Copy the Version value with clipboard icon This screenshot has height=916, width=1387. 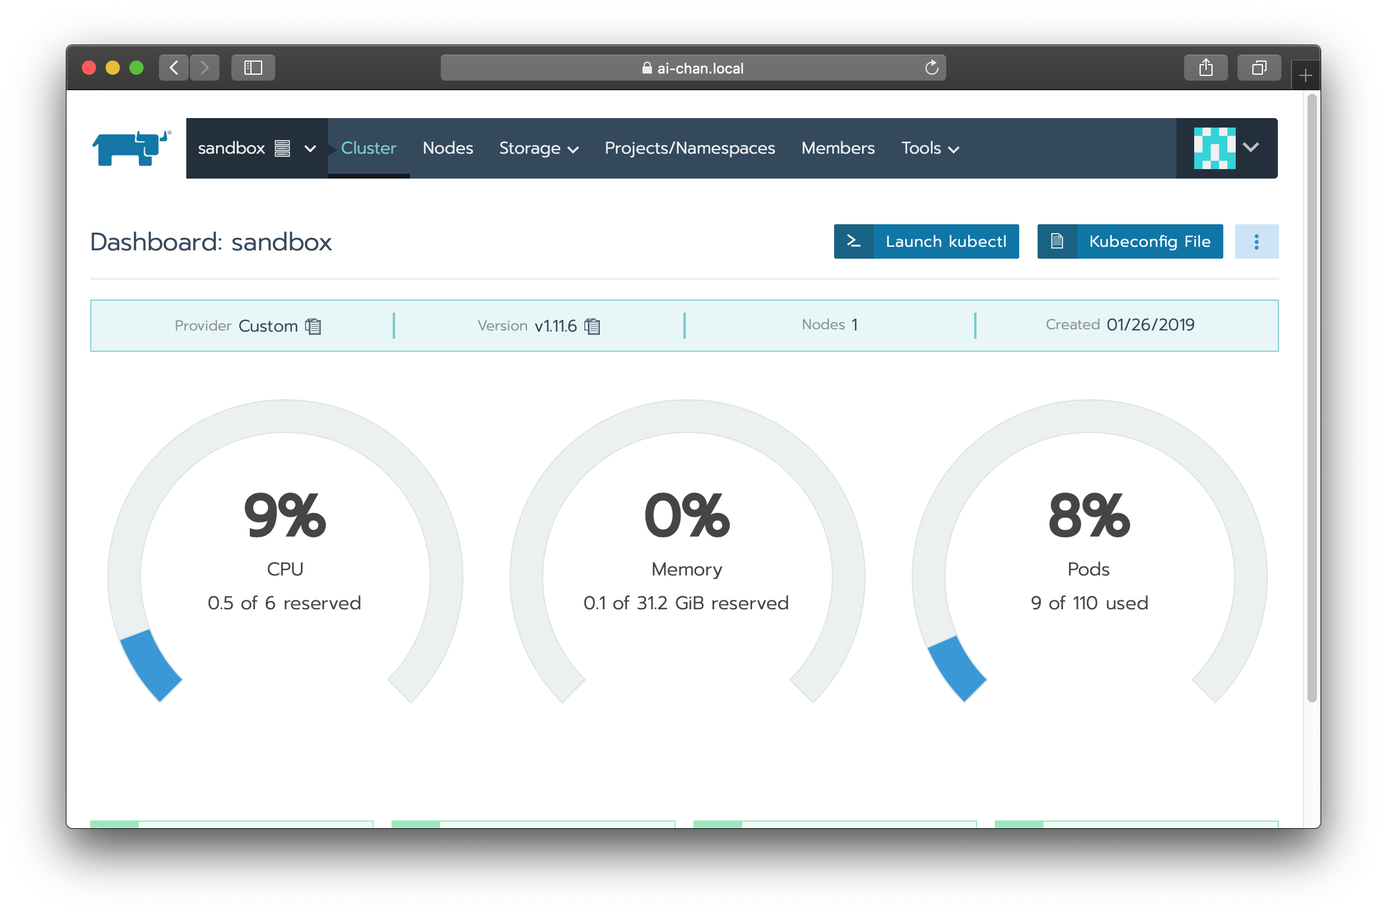[x=592, y=326]
